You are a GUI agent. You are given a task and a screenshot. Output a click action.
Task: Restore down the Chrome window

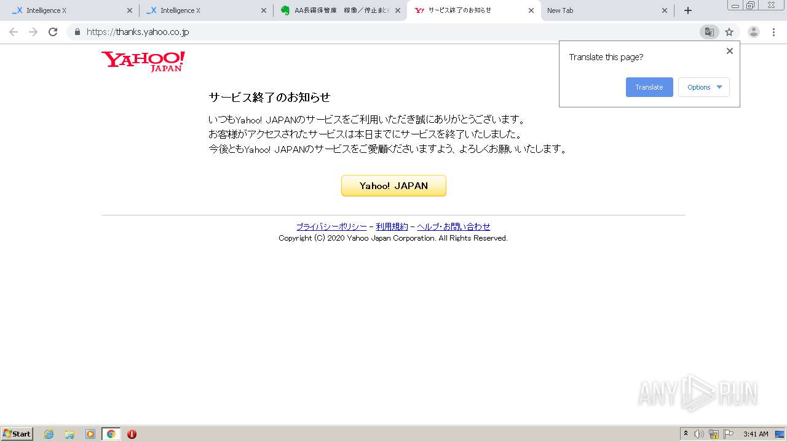(751, 5)
